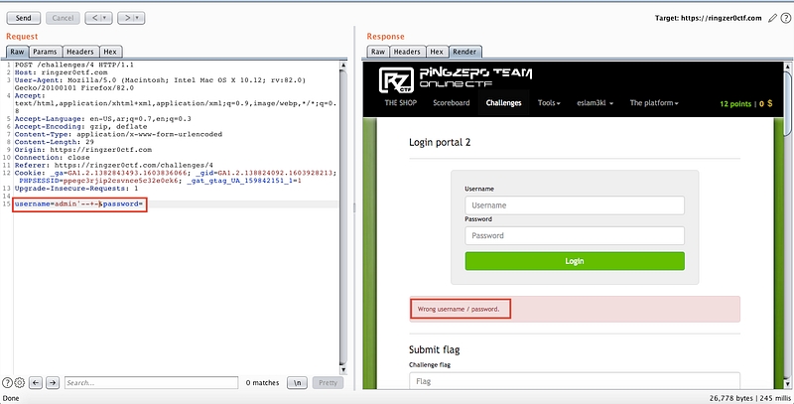Click the Username input field

575,205
